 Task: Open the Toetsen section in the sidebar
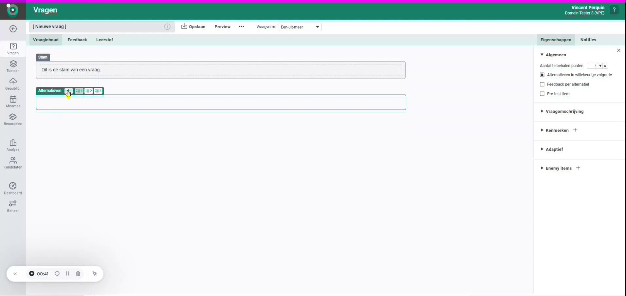pos(13,67)
